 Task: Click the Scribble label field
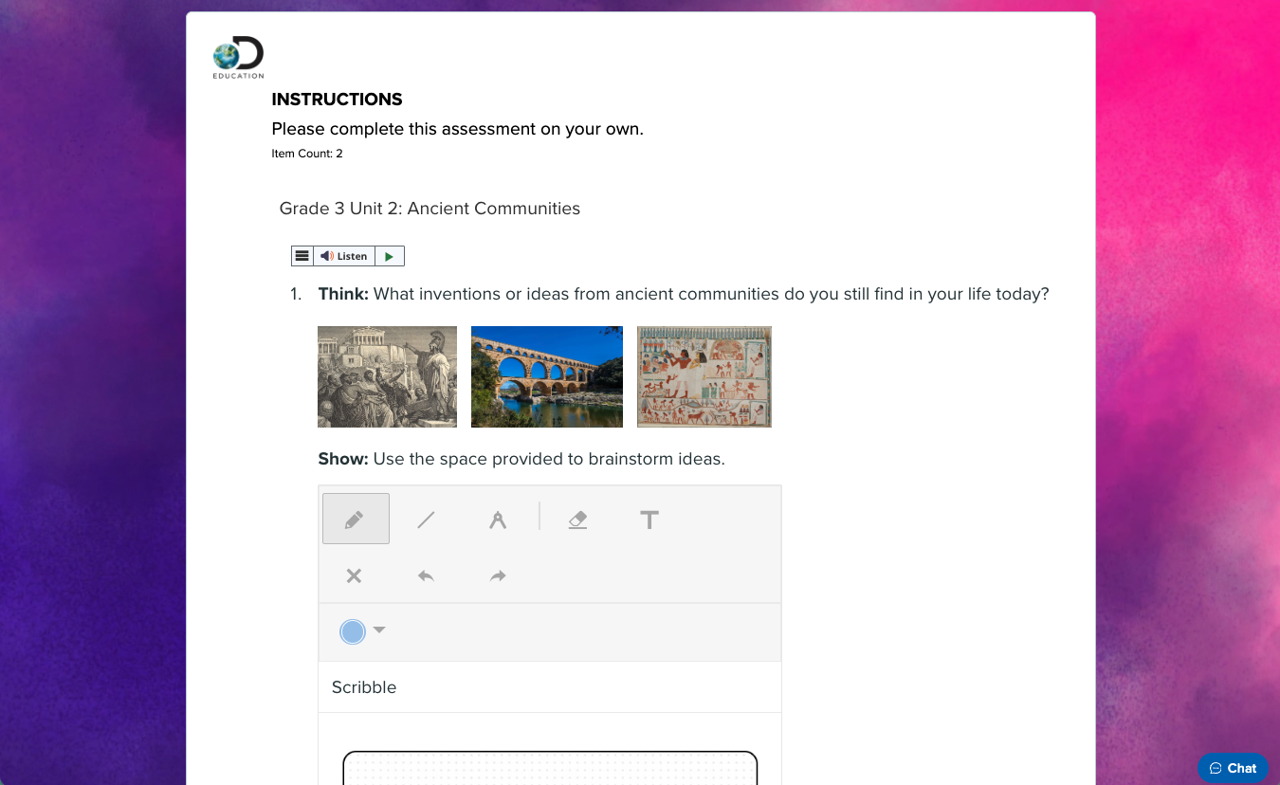pos(550,687)
